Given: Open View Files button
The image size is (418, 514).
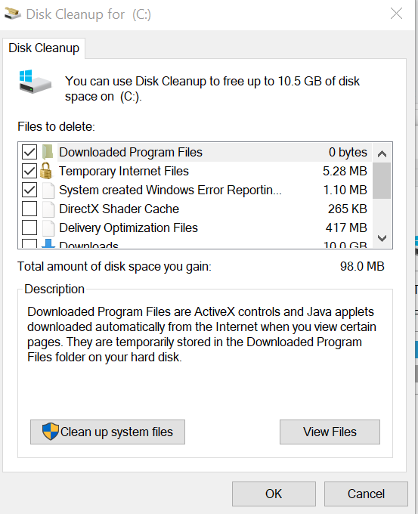Looking at the screenshot, I should pos(330,432).
